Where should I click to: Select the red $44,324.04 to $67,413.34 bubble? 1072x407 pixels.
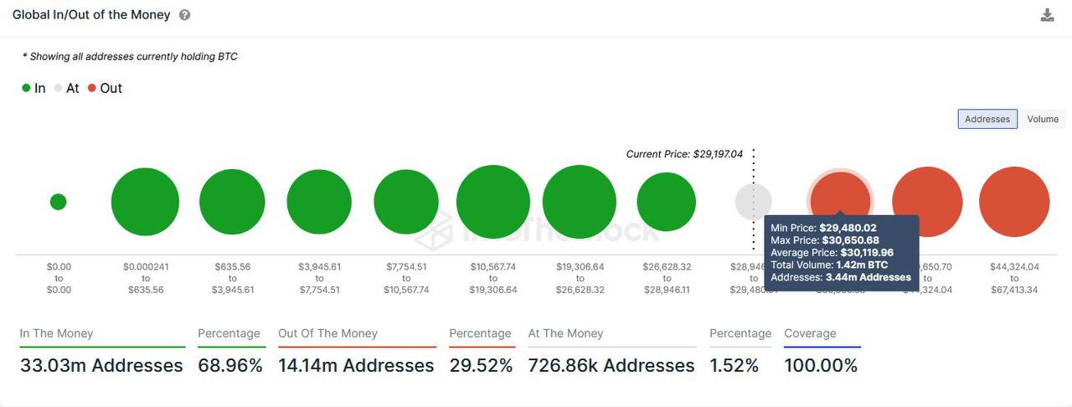point(1014,202)
